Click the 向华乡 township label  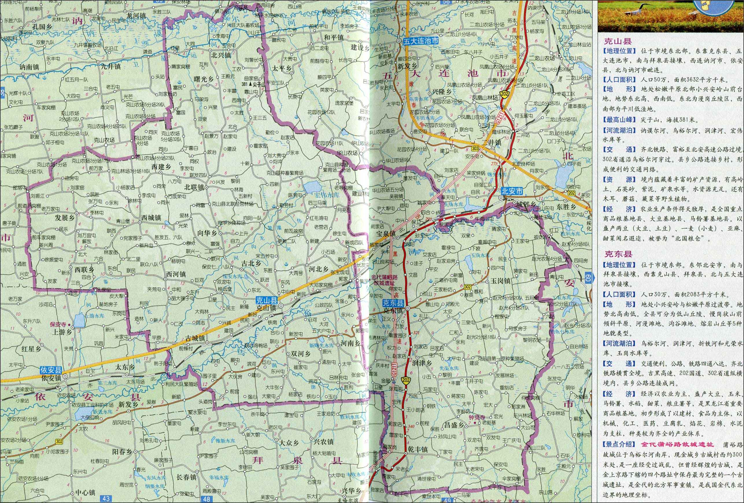[207, 233]
